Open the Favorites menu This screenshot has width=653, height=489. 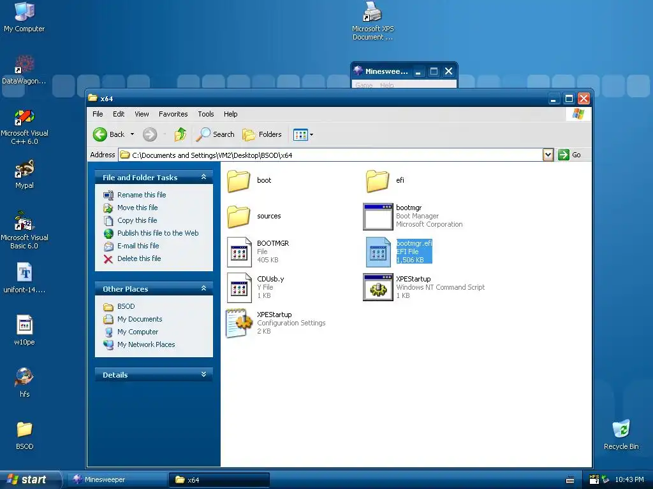click(173, 114)
